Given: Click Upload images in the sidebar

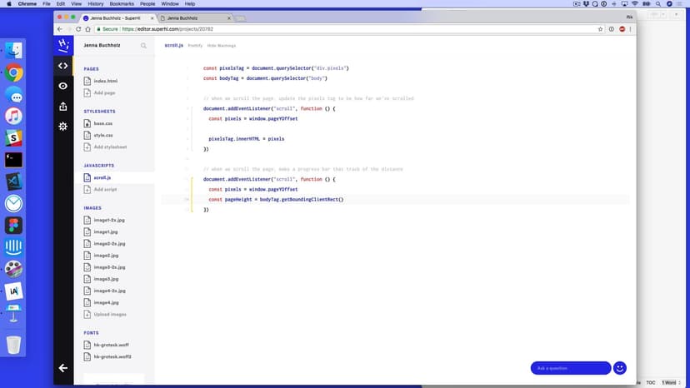Looking at the screenshot, I should (110, 314).
